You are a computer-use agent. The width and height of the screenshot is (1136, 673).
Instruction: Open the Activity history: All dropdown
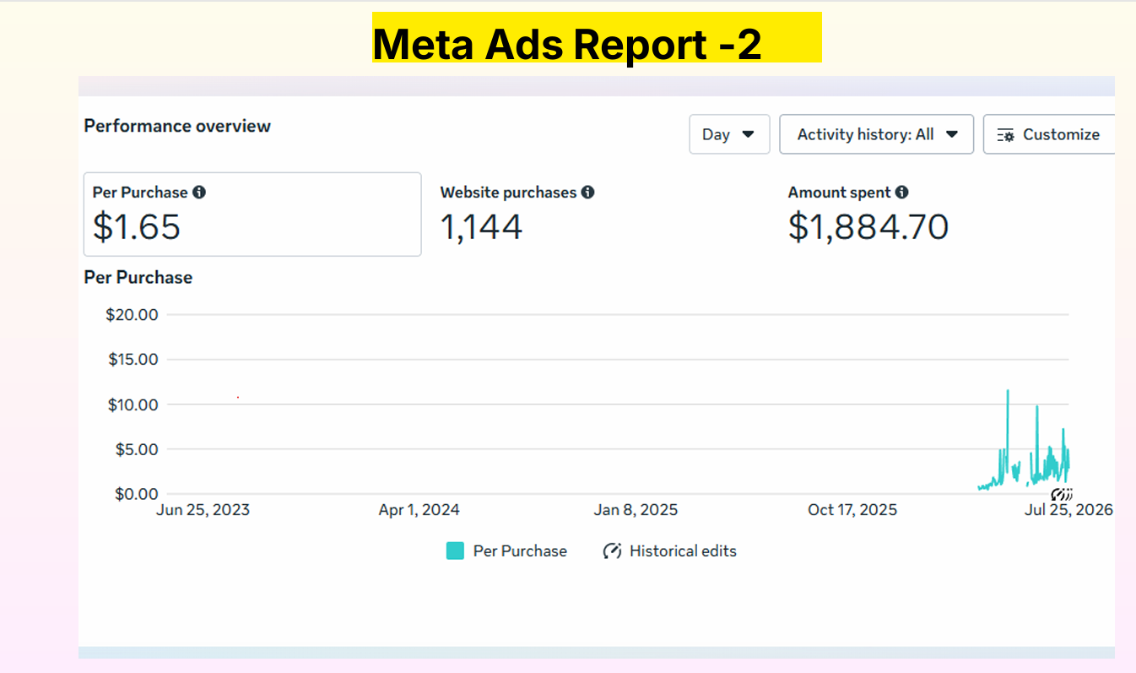[876, 134]
